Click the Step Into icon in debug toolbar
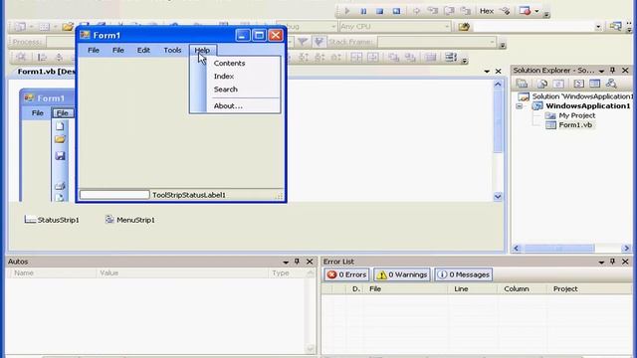This screenshot has height=358, width=637. [x=433, y=11]
